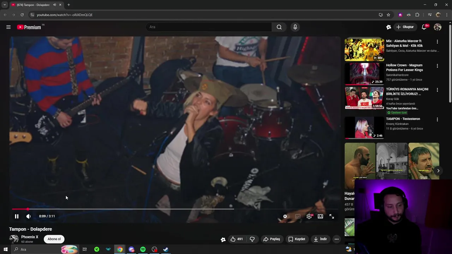The image size is (452, 254).
Task: Open TAMPON - Testesteron video
Action: pyautogui.click(x=403, y=119)
